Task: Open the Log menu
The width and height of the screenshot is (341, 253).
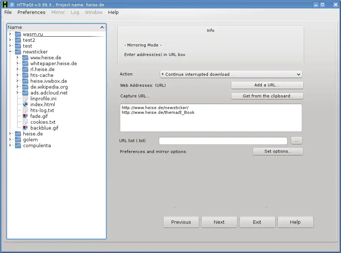Action: (x=75, y=12)
